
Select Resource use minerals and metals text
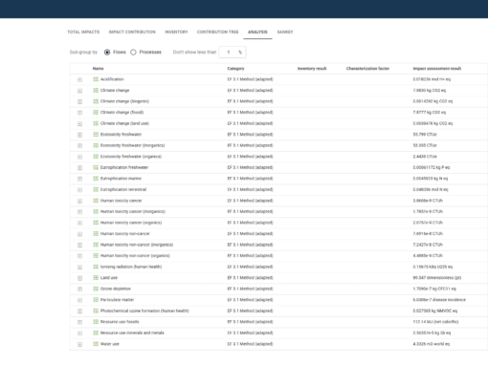click(132, 333)
